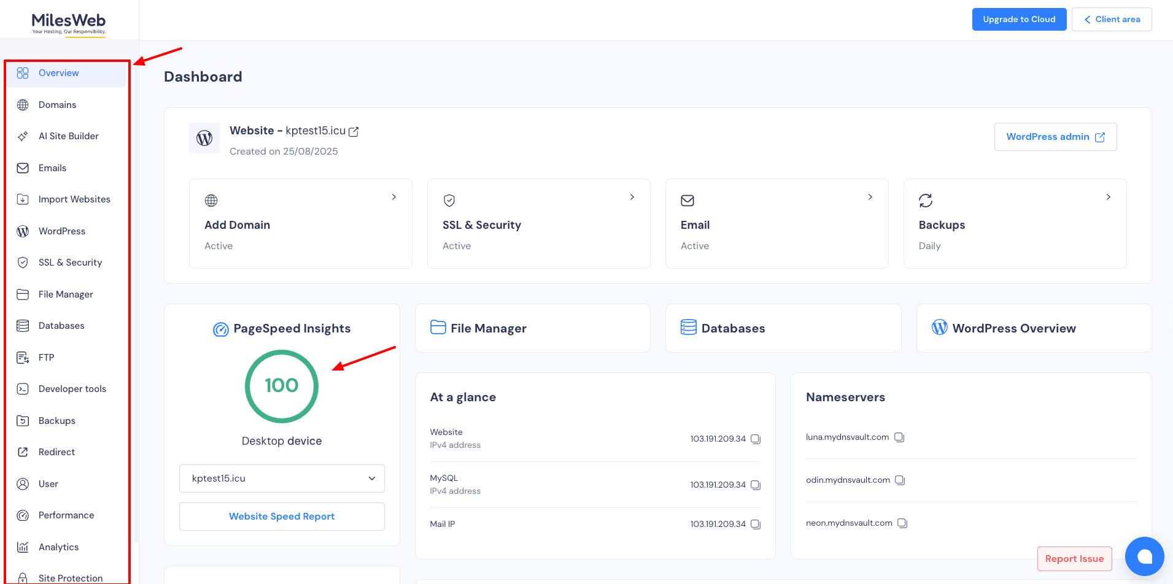
Task: Copy the Website IPv4 address
Action: point(756,439)
